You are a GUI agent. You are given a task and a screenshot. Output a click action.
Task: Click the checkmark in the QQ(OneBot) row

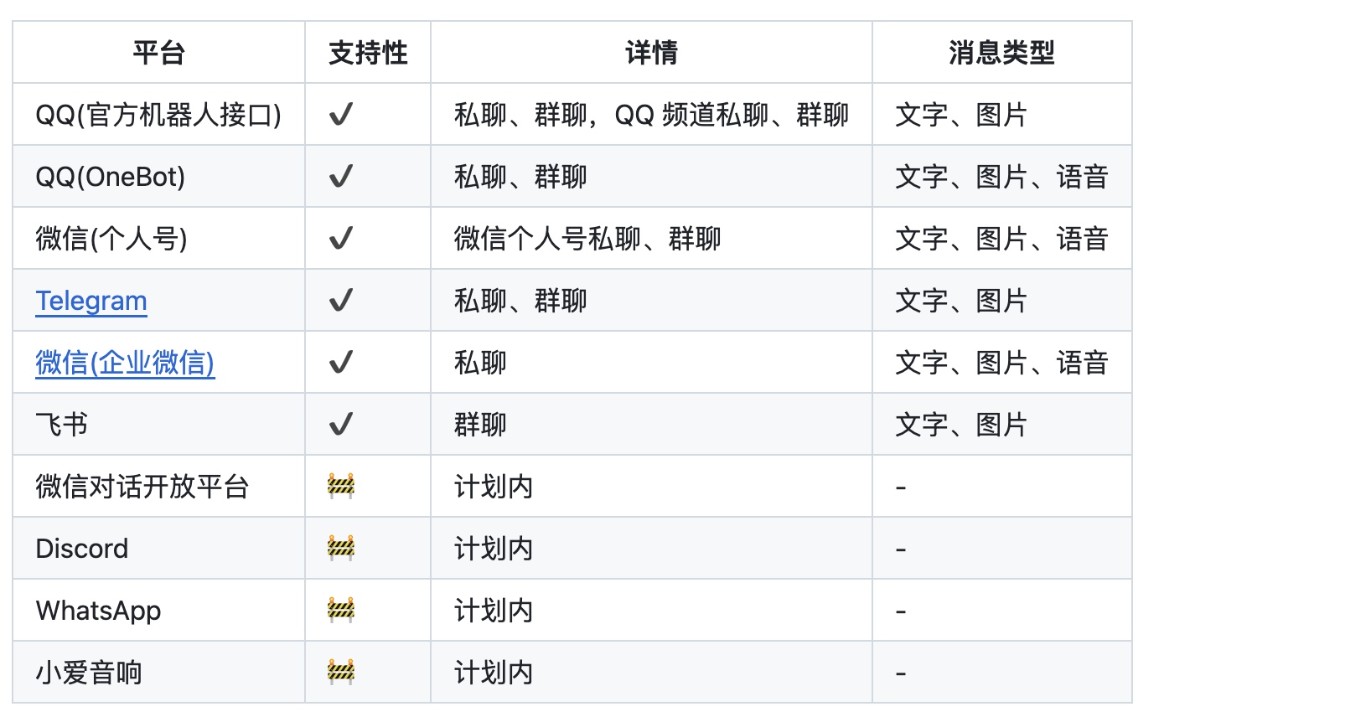coord(341,177)
